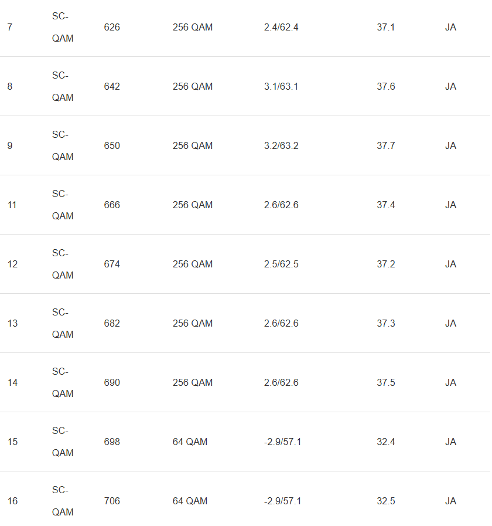Click frequency value 626 in channel 7 row

click(x=112, y=28)
